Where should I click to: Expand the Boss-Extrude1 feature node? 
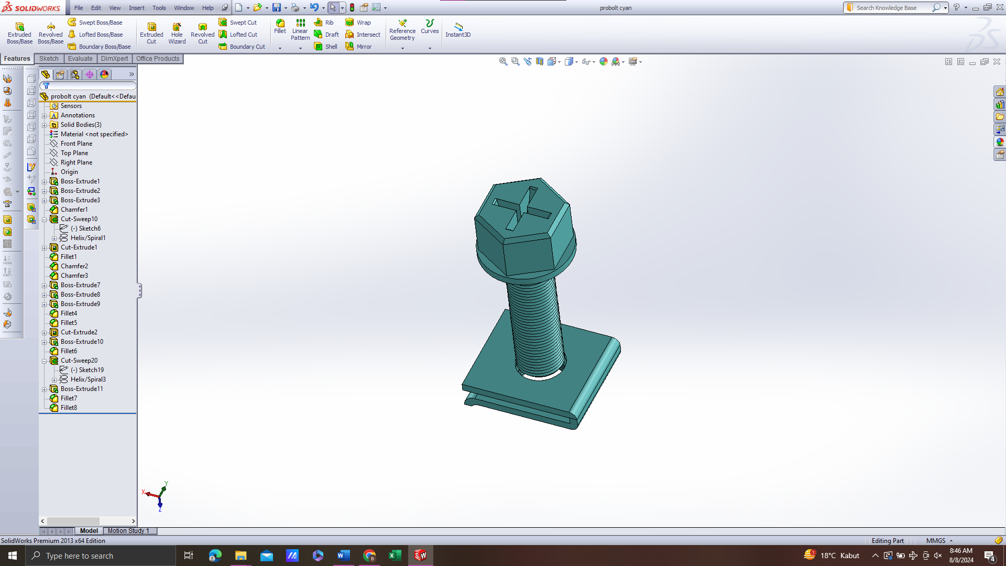click(x=45, y=182)
